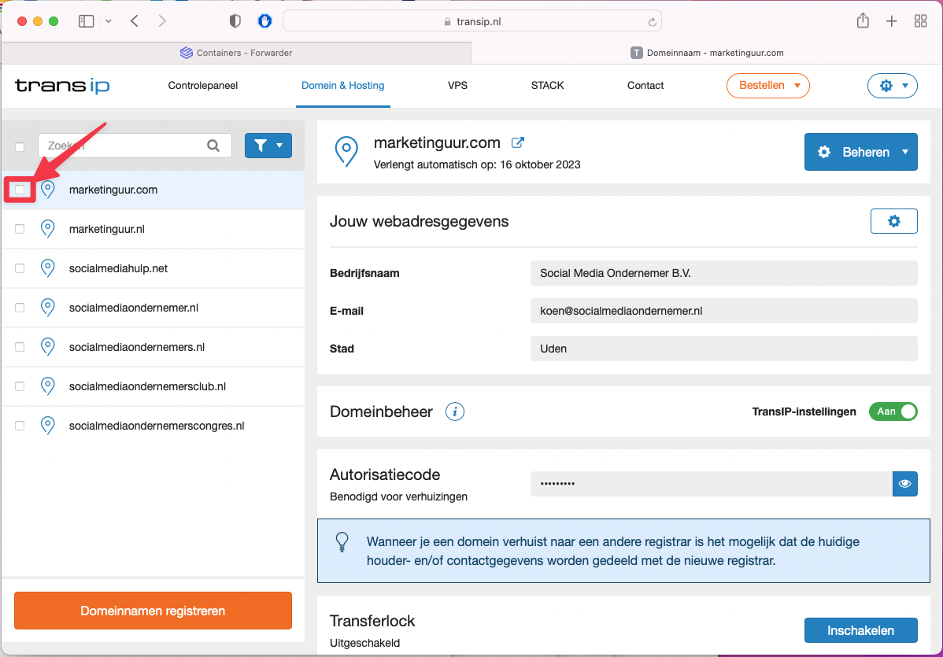Open the blue filter dropdown
This screenshot has height=657, width=943.
click(268, 146)
